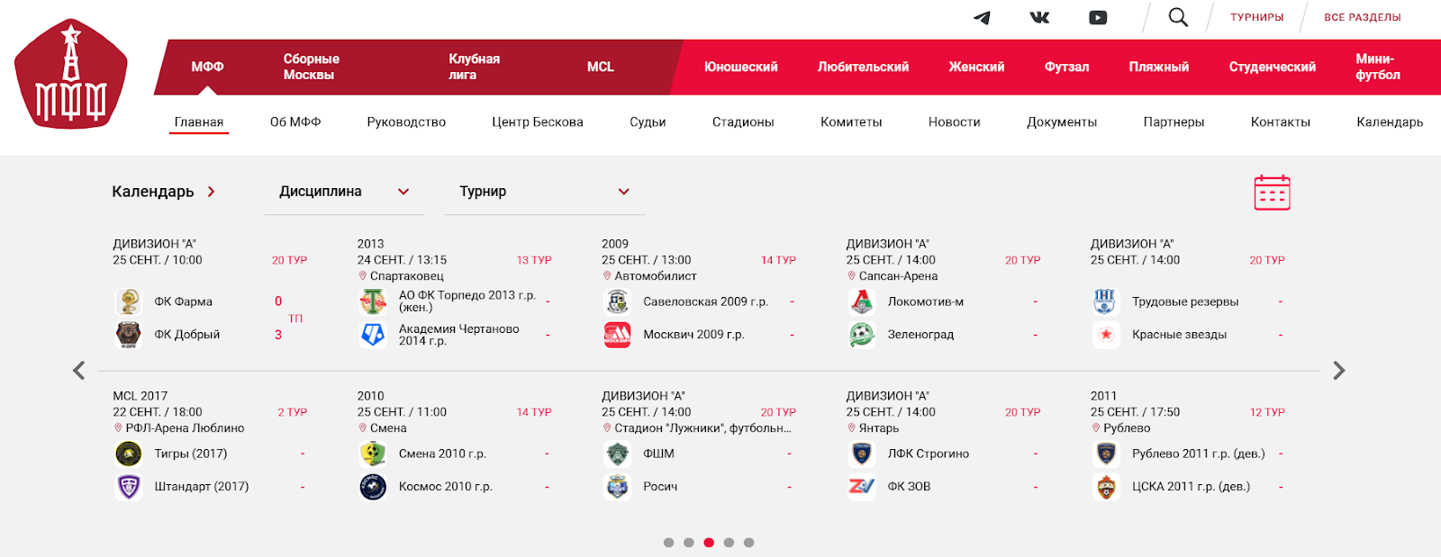Click the ФК Фарма team logo
Viewport: 1441px width, 557px height.
coord(129,301)
